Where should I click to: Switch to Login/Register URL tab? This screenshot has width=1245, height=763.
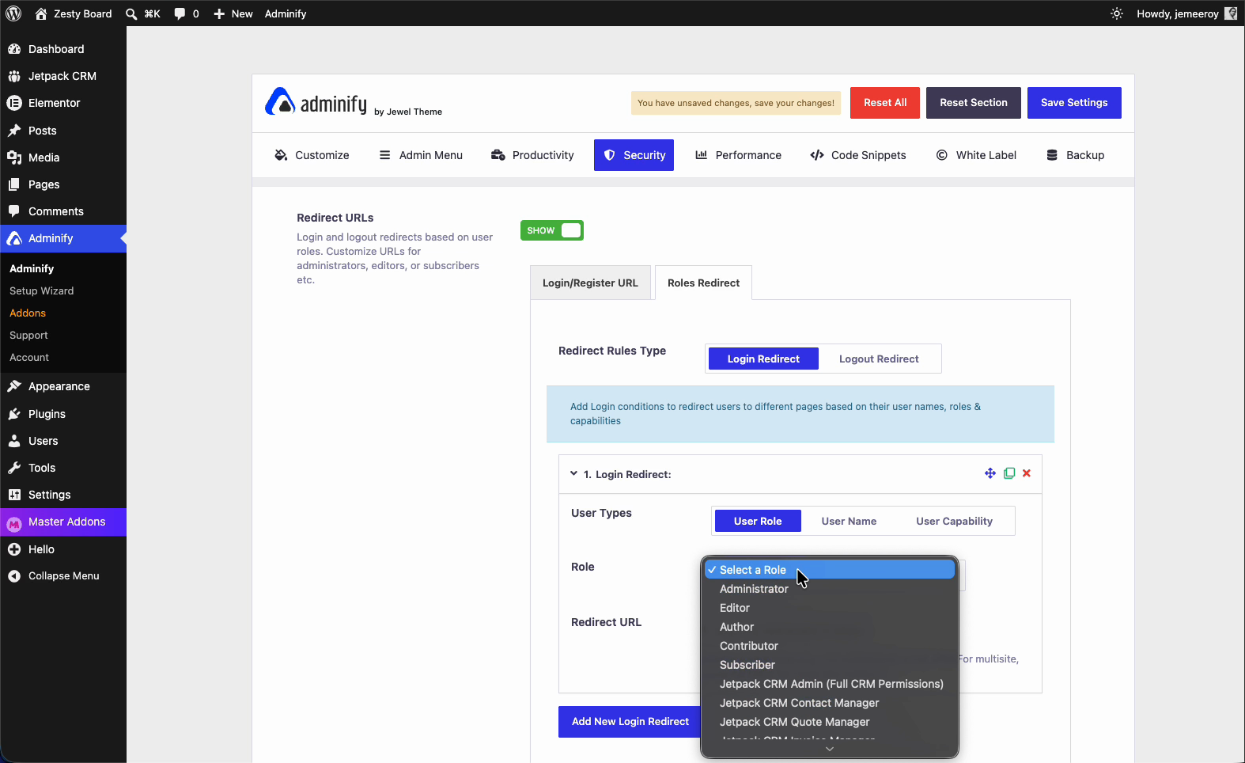click(x=590, y=283)
